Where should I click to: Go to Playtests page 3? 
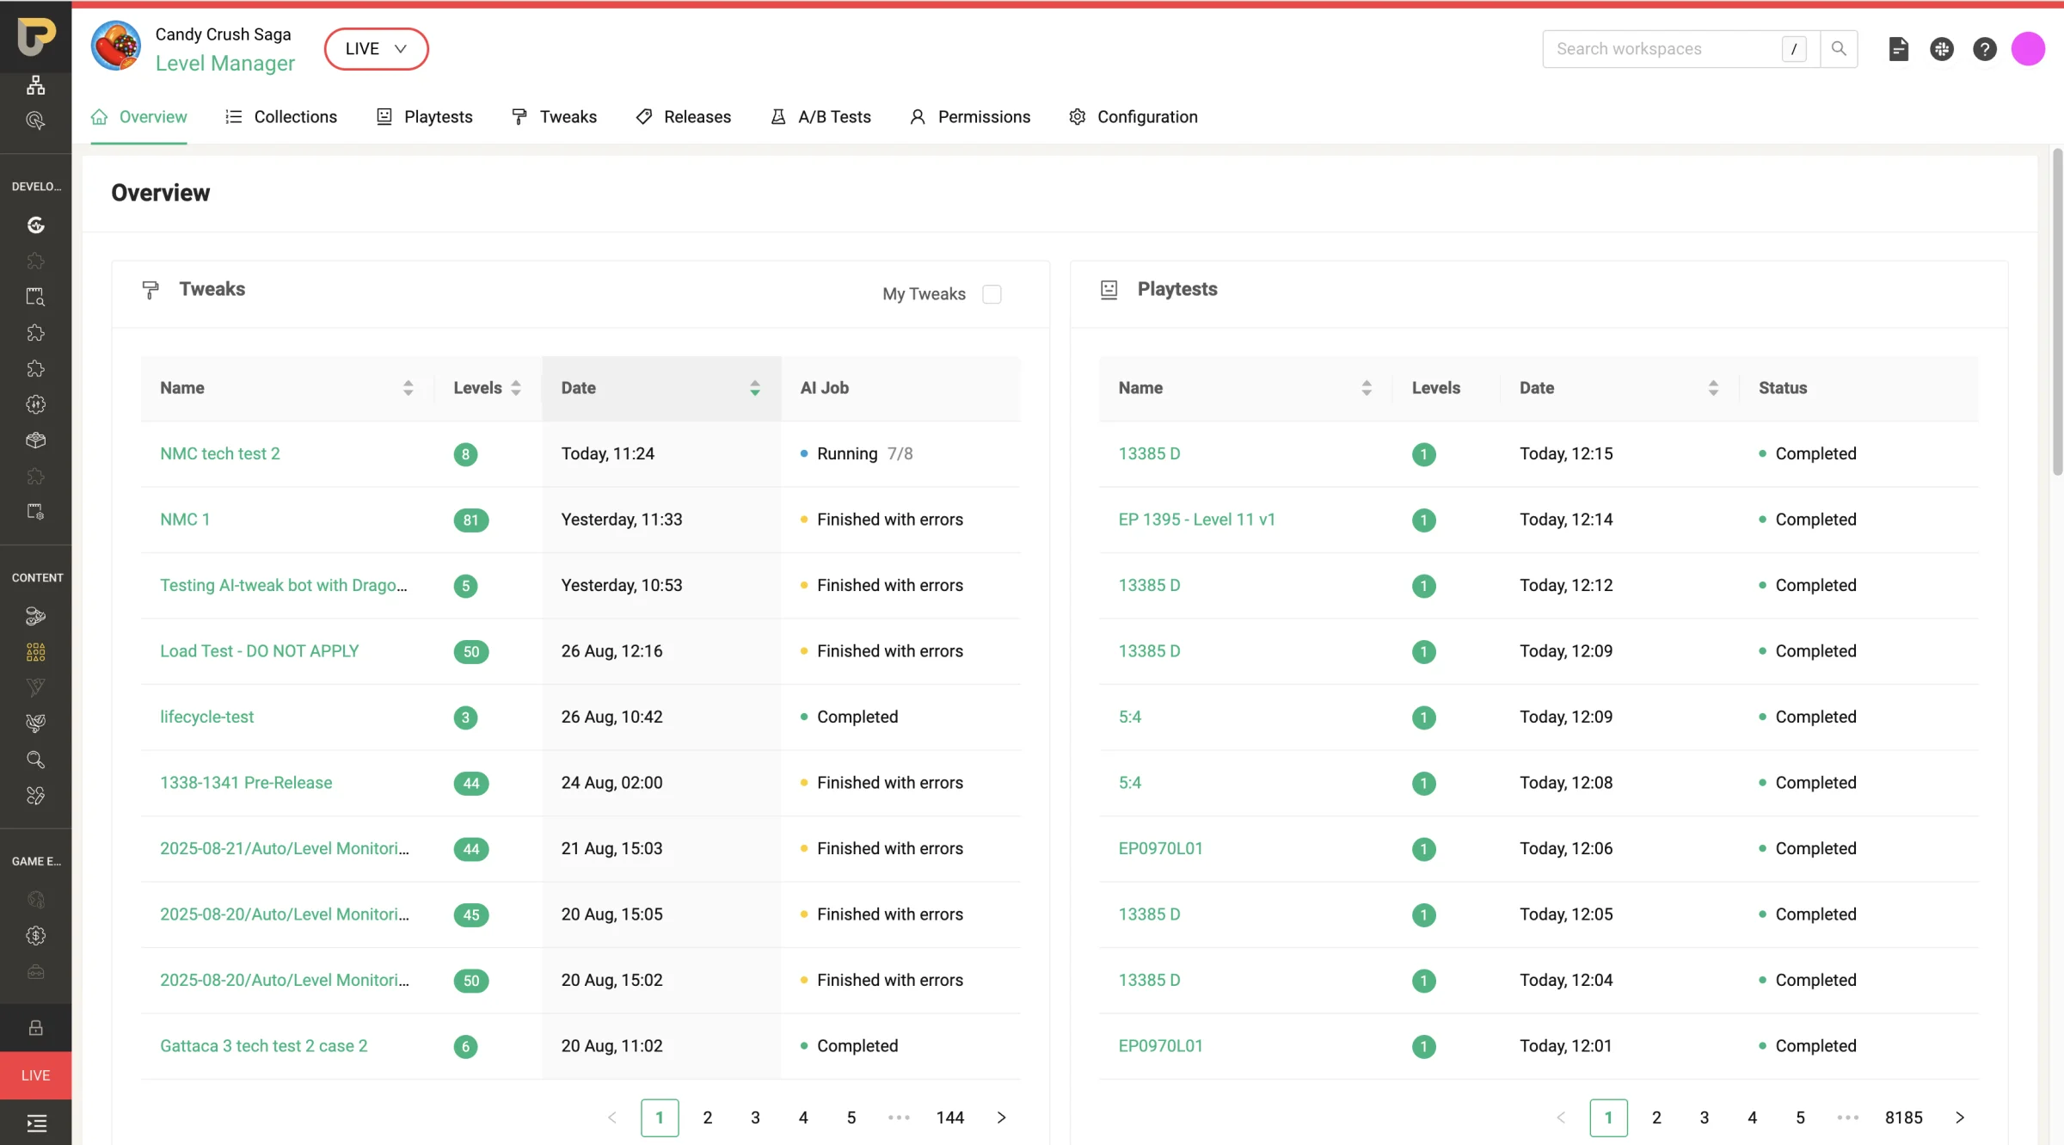(1704, 1117)
